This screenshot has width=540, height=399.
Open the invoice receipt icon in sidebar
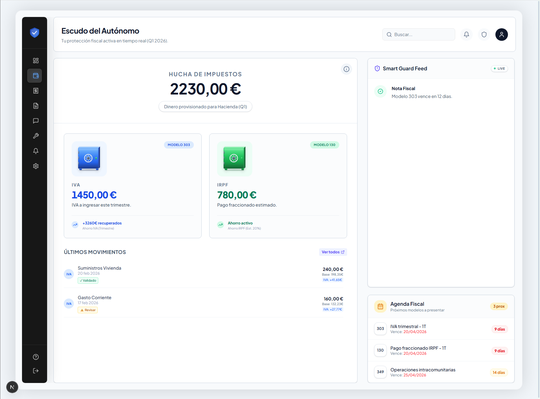point(36,91)
